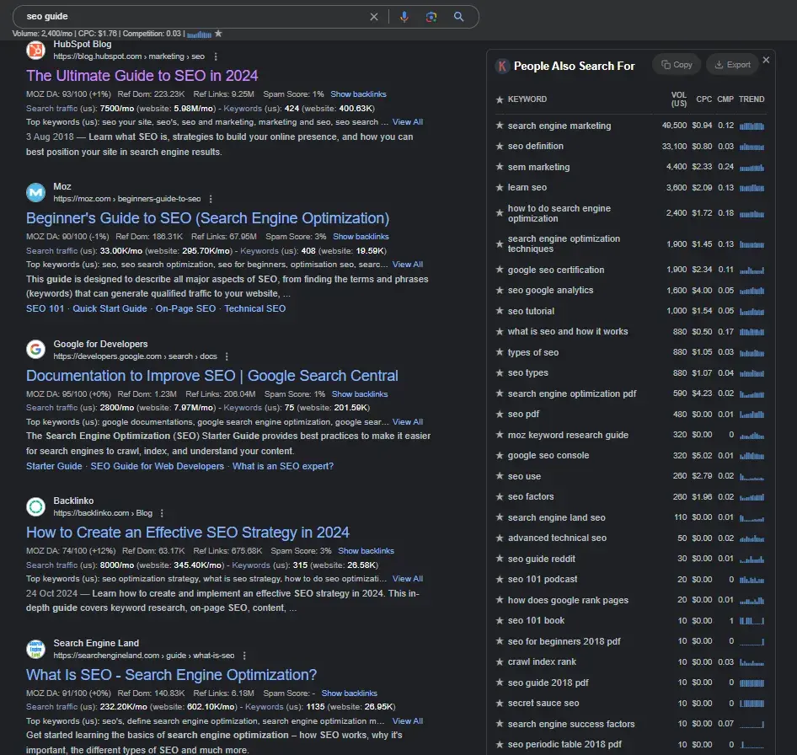
Task: Show backlinks for HubSpot result
Action: coord(358,94)
